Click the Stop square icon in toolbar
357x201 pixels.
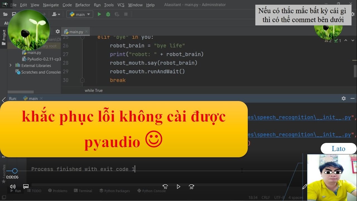coord(126,14)
